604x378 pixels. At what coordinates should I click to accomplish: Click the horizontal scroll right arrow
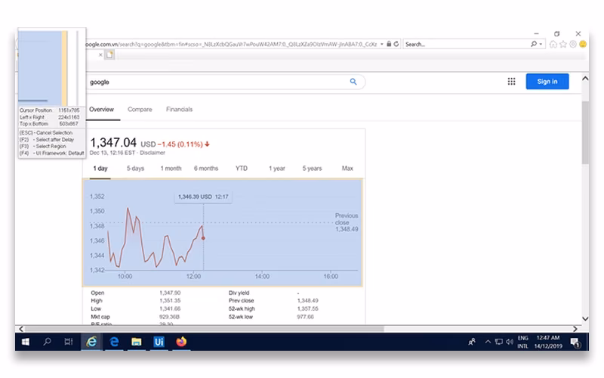point(575,329)
